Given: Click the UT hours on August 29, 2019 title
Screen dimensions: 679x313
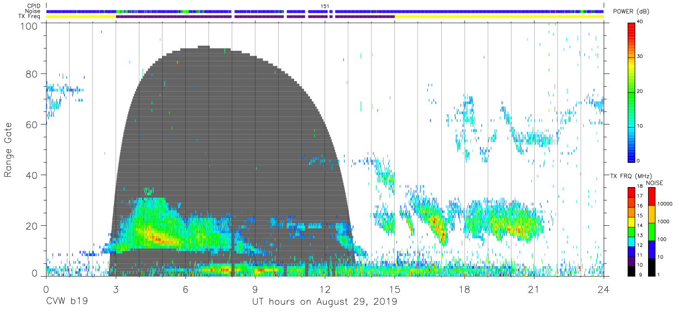Looking at the screenshot, I should 325,302.
